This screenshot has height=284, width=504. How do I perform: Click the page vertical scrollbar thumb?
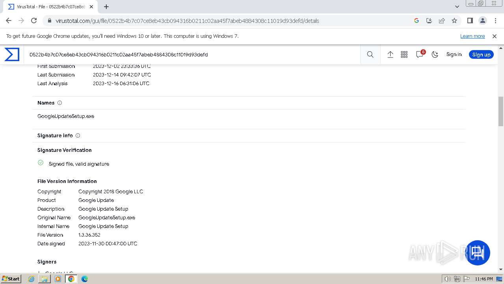(501, 111)
